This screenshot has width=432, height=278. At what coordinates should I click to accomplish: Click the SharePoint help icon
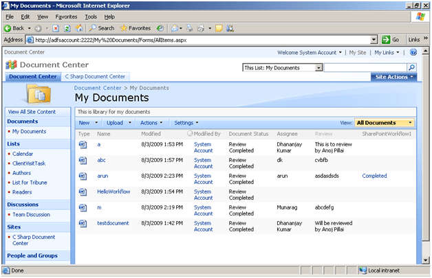413,52
